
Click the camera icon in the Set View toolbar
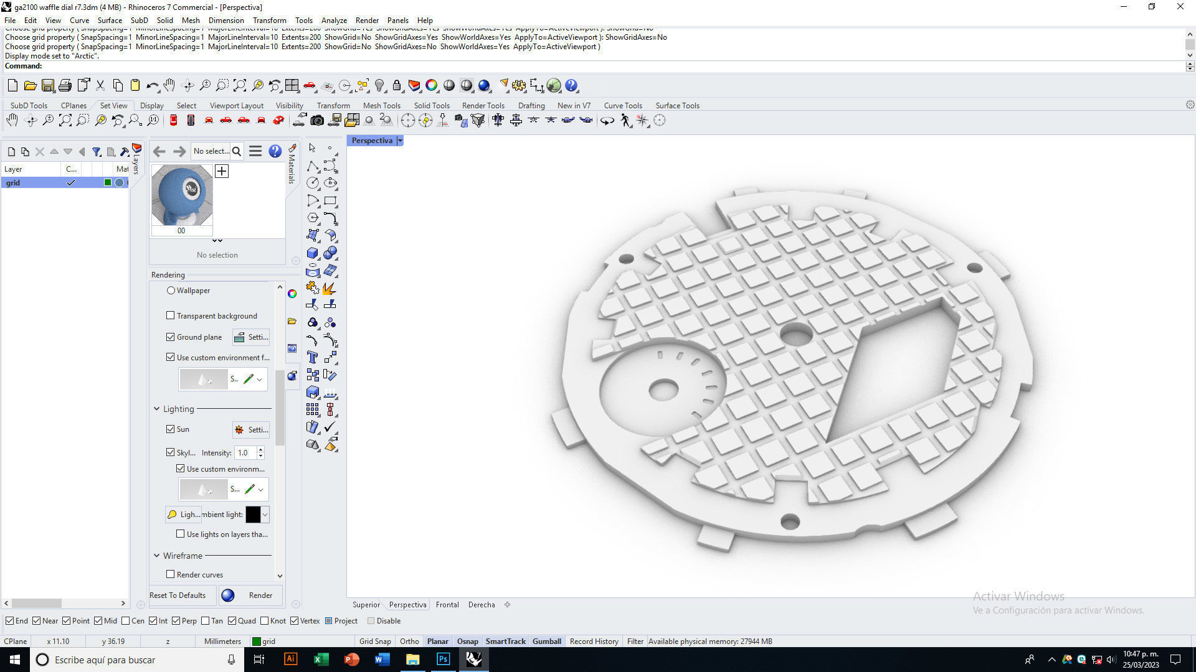click(317, 120)
